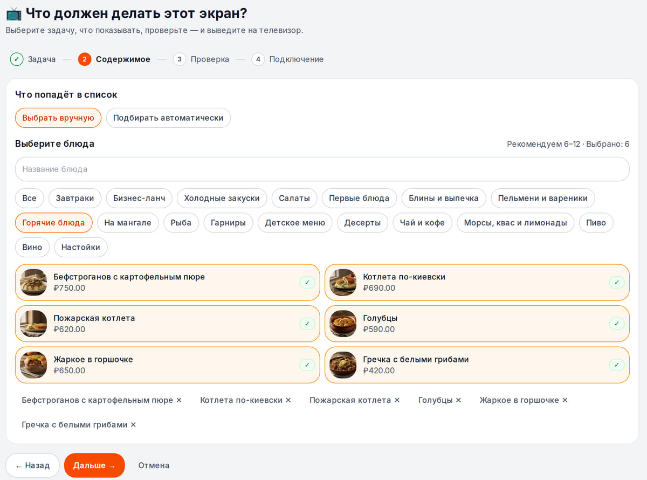This screenshot has width=647, height=480.
Task: Filter dishes by Настойки
Action: coord(81,248)
